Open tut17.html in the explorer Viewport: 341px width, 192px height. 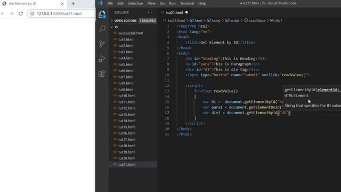(x=127, y=140)
